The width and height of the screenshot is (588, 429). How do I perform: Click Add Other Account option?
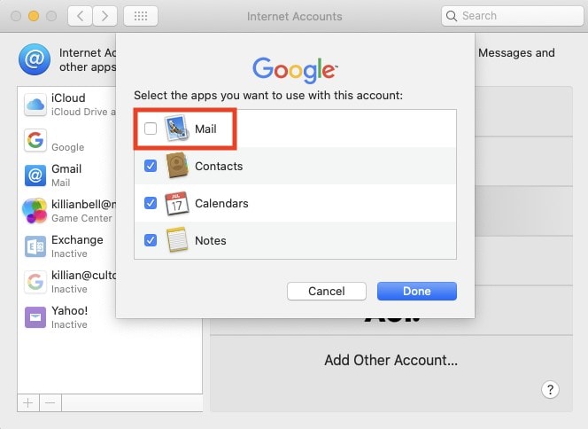click(391, 361)
